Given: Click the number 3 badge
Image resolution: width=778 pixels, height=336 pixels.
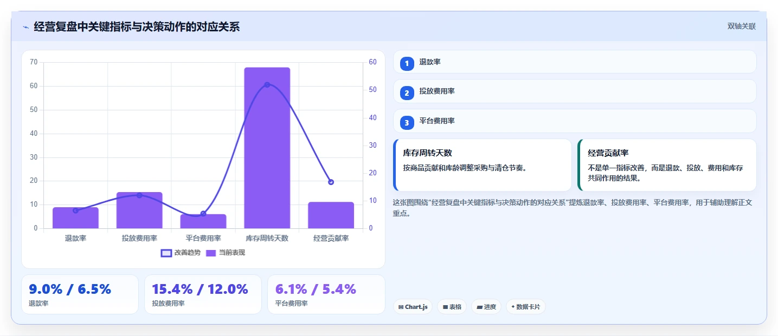Looking at the screenshot, I should coord(407,123).
